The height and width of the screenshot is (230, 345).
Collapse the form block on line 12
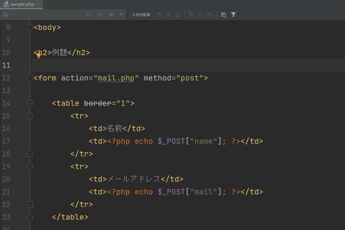[30, 78]
